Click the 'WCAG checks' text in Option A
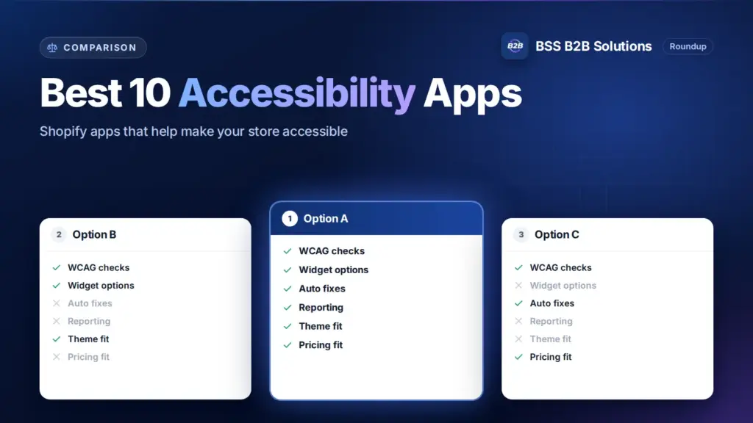 [332, 251]
